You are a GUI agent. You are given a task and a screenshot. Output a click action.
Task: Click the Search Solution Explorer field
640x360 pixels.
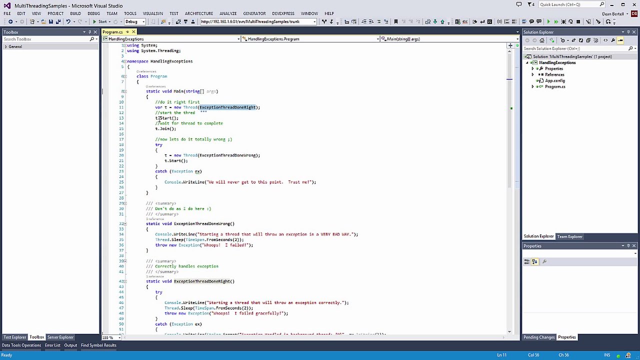point(575,48)
